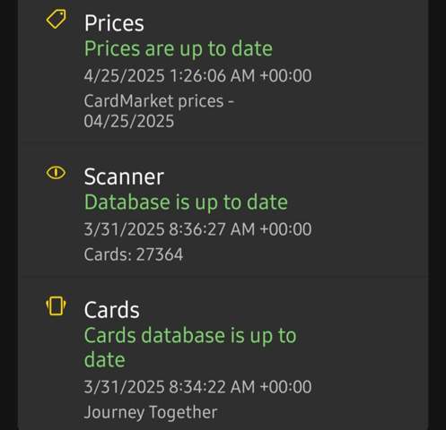Open the Cards heading
Viewport: 446px width, 430px height.
click(112, 310)
